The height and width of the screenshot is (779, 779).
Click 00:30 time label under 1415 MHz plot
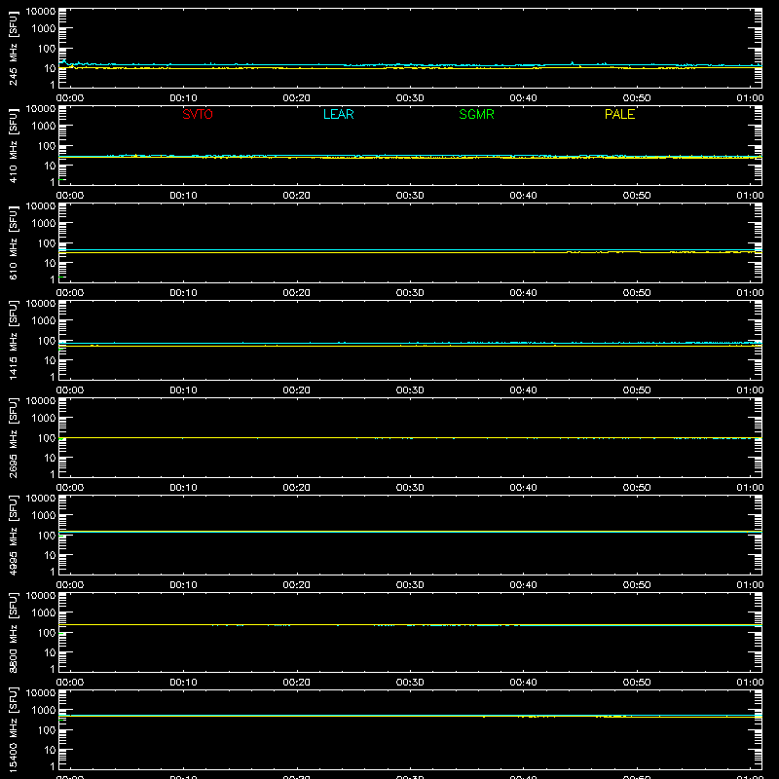(410, 390)
